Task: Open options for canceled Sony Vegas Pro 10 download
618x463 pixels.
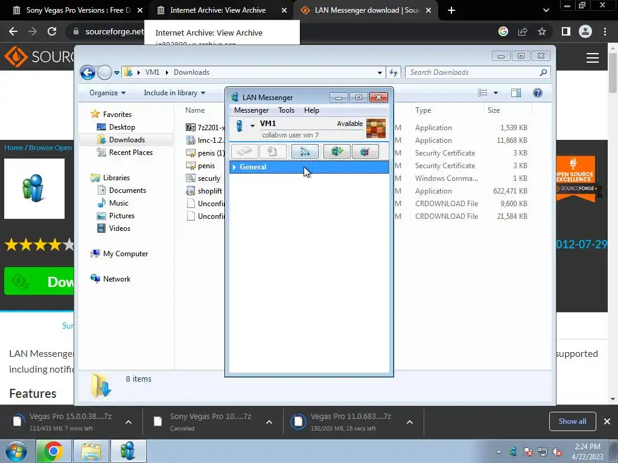Action: point(269,422)
